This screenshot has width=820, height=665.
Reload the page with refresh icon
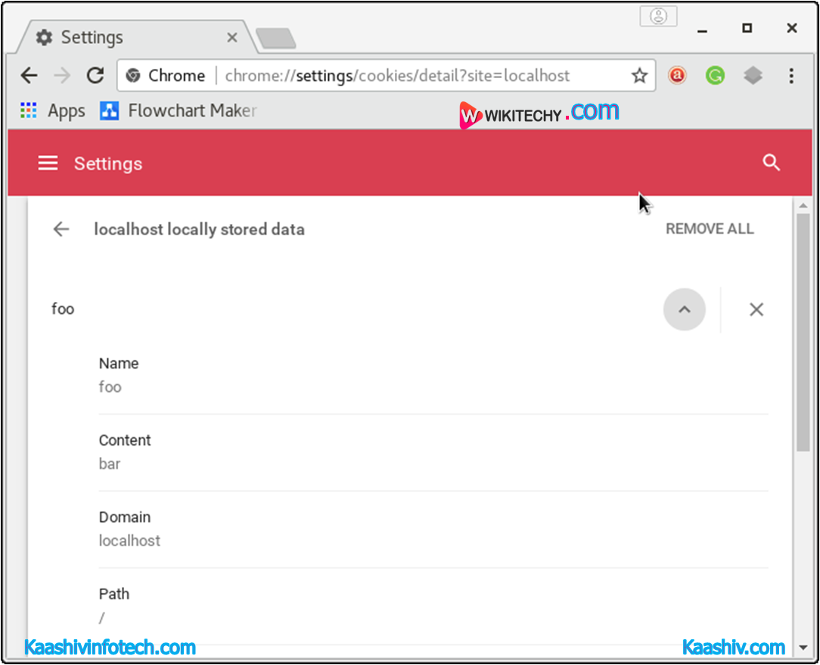coord(95,76)
